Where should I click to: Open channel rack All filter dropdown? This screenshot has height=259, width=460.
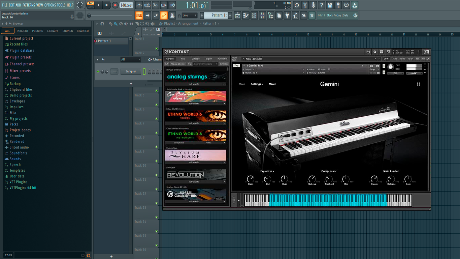pos(131,59)
